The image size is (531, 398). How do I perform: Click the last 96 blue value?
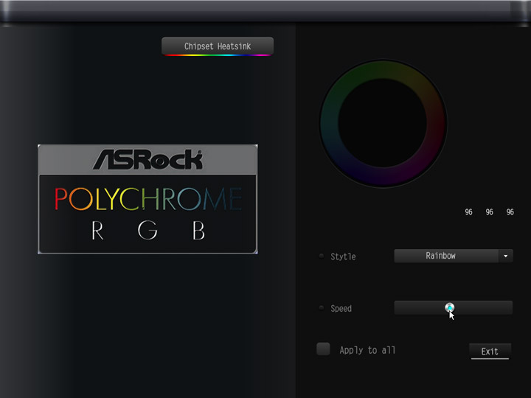510,212
